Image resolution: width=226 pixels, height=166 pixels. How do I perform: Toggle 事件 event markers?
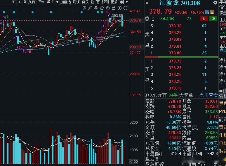click(x=51, y=2)
